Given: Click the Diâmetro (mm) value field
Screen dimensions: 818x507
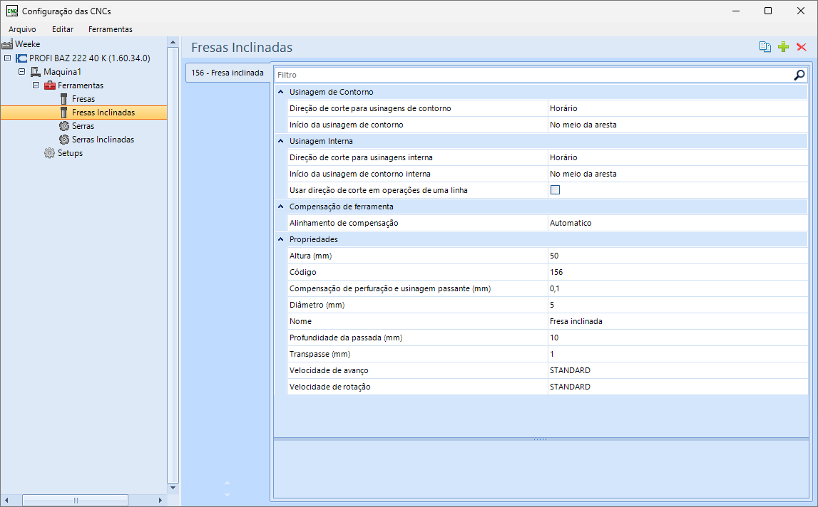Looking at the screenshot, I should (x=677, y=305).
